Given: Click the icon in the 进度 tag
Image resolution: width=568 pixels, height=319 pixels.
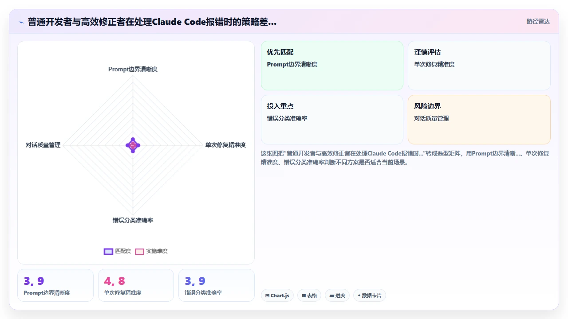Looking at the screenshot, I should [331, 296].
